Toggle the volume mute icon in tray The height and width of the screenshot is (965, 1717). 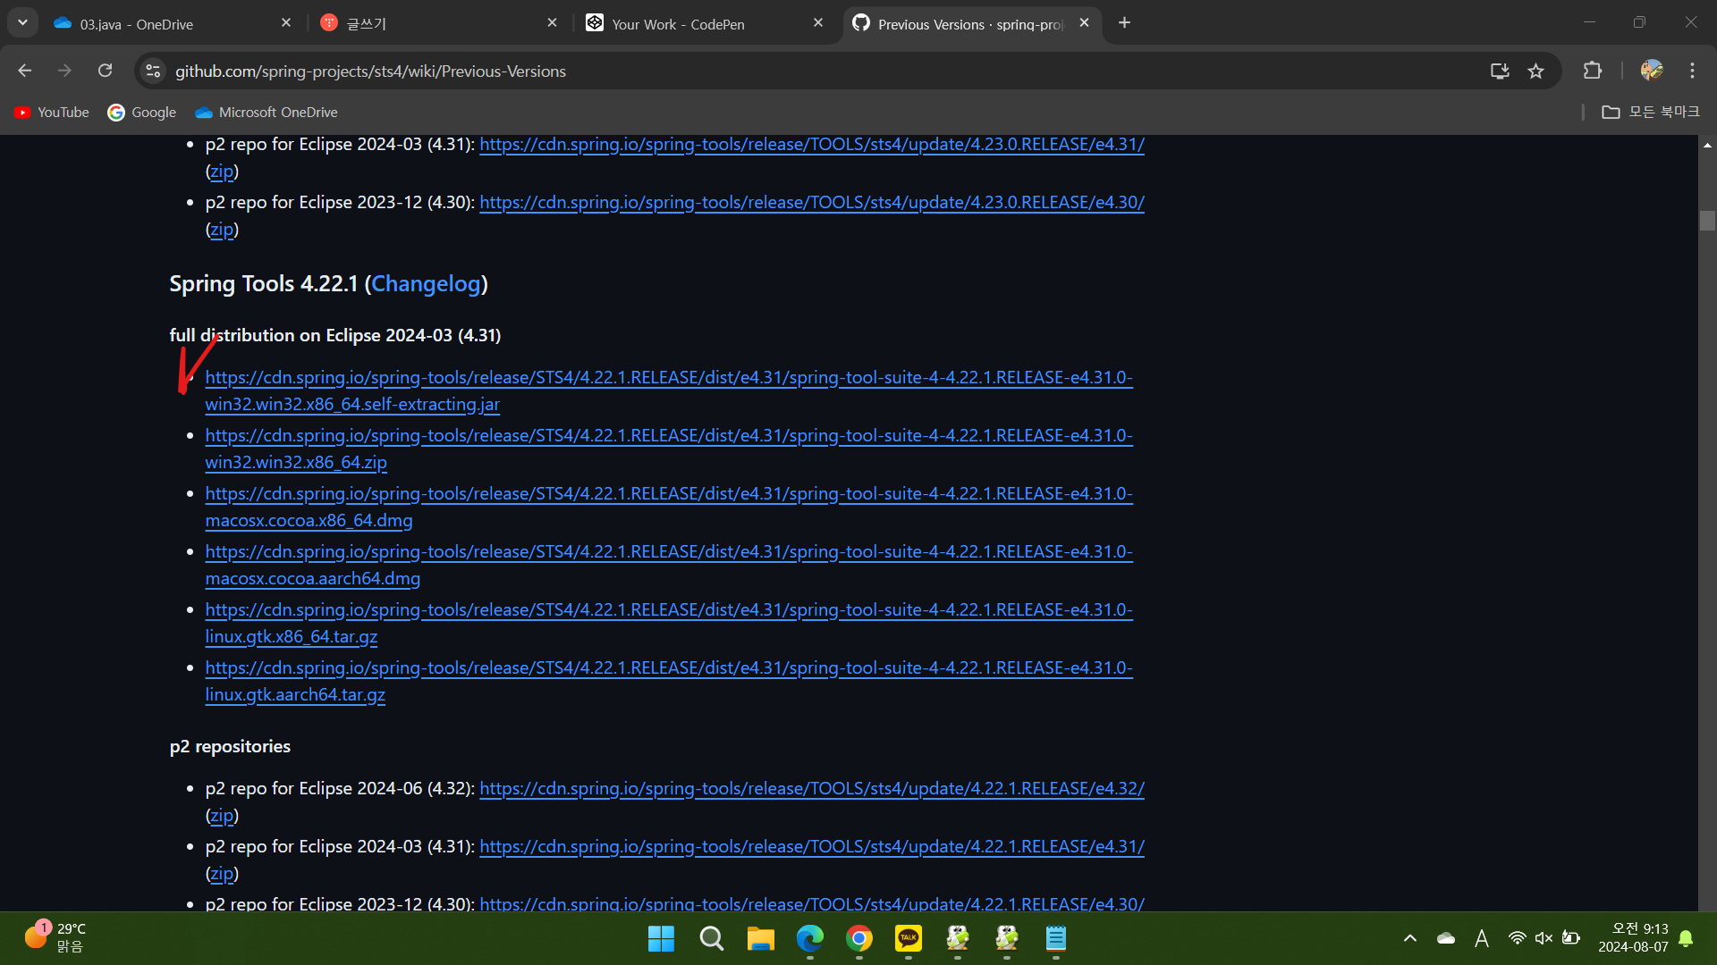click(x=1544, y=938)
